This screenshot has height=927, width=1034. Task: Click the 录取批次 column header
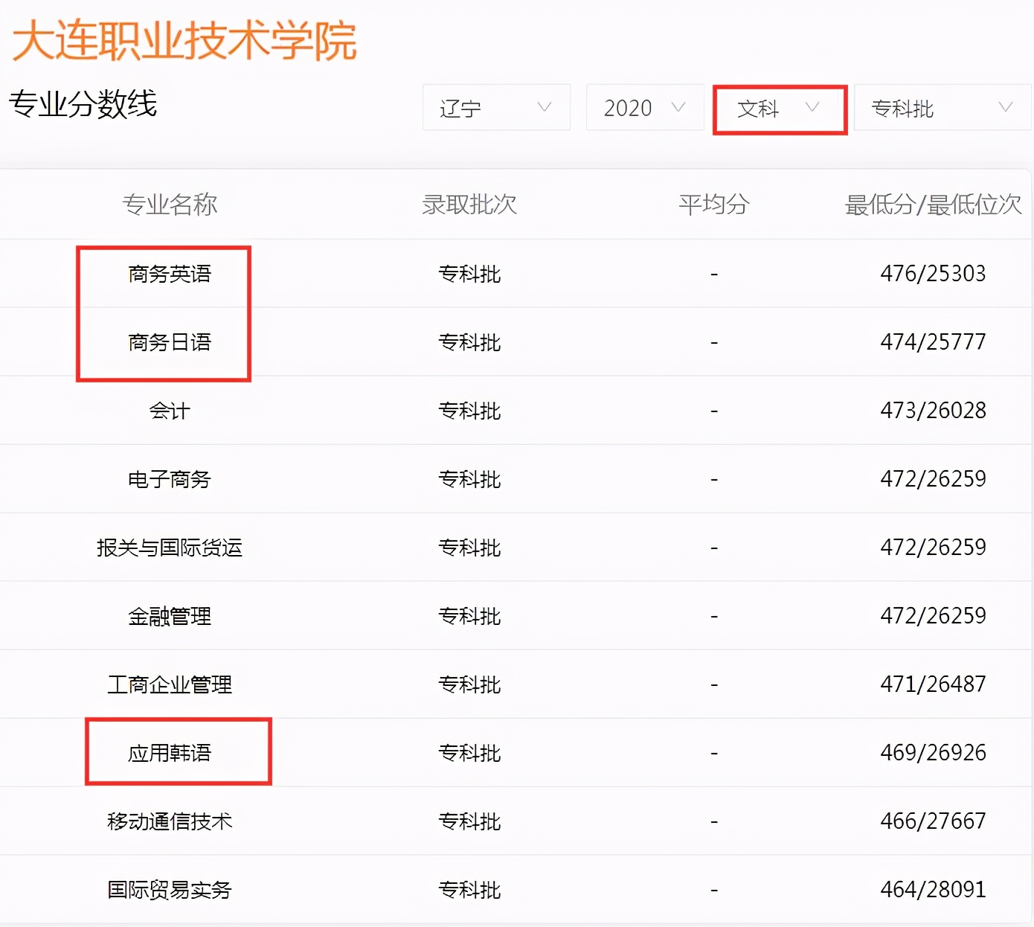tap(469, 205)
